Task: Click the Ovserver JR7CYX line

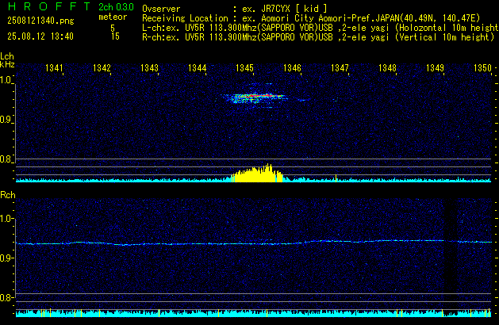Action: [235, 9]
